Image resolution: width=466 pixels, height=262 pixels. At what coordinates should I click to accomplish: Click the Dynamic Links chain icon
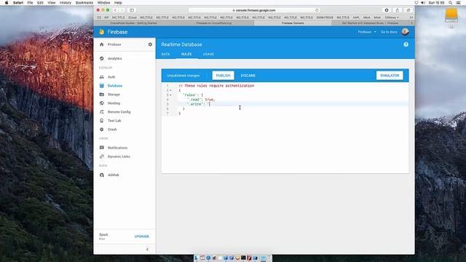(x=102, y=156)
